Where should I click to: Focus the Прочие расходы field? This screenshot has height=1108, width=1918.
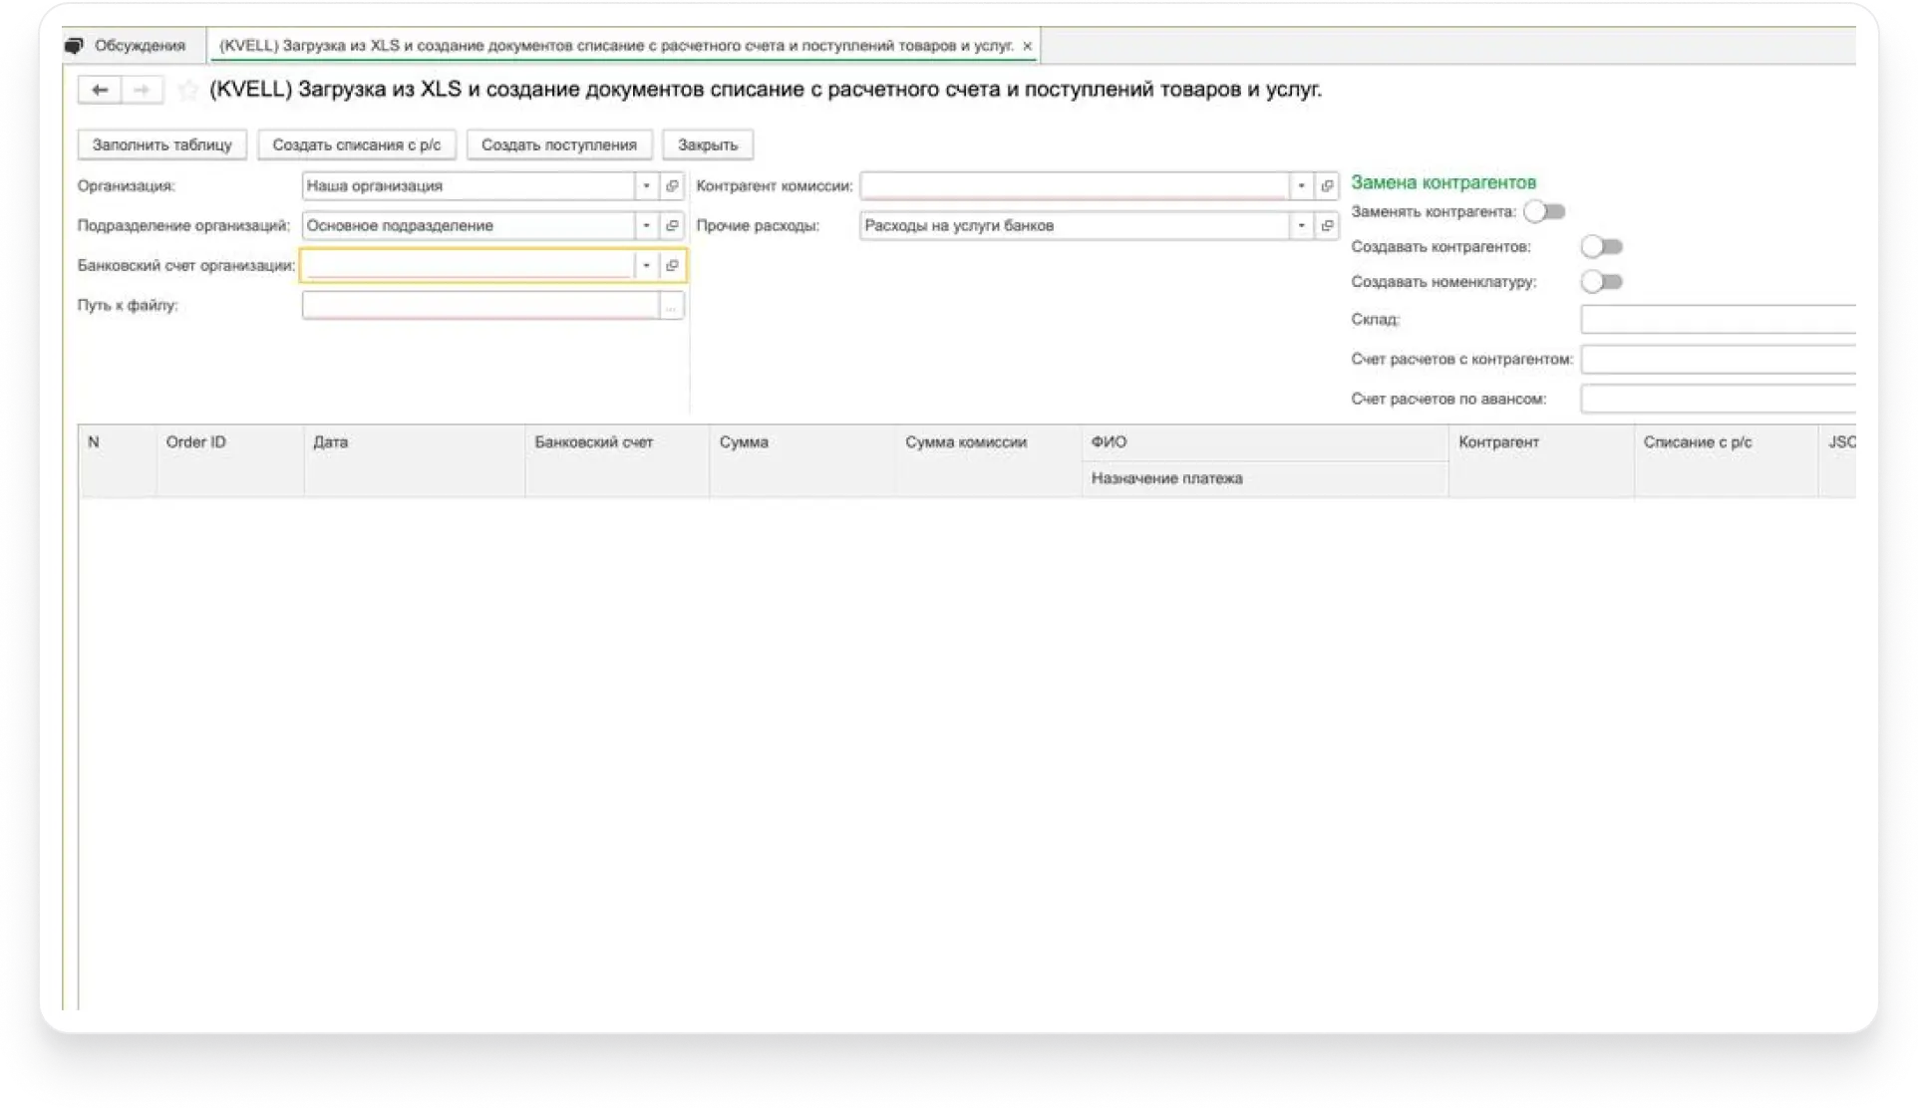coord(1075,226)
